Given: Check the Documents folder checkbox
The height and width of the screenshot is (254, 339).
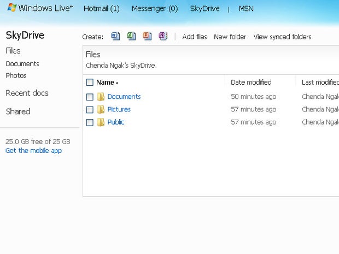Looking at the screenshot, I should [90, 97].
